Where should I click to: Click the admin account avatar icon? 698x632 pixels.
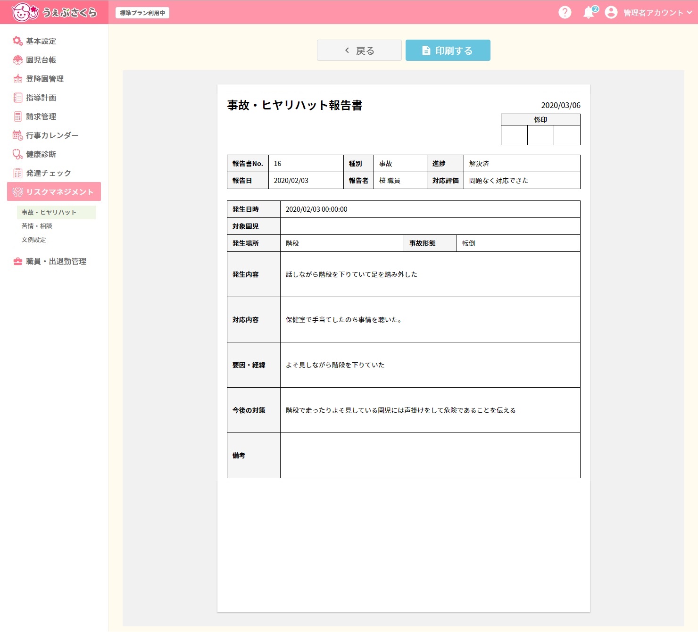pos(611,12)
